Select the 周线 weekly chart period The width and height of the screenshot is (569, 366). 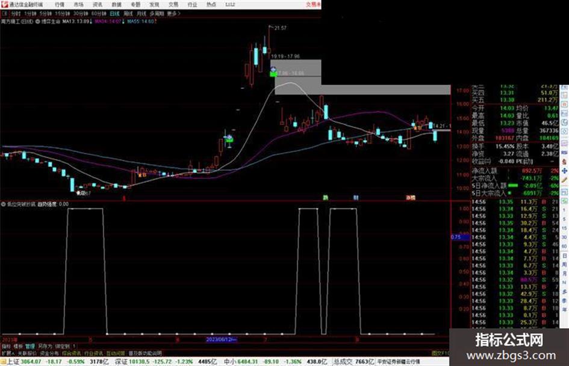(128, 13)
